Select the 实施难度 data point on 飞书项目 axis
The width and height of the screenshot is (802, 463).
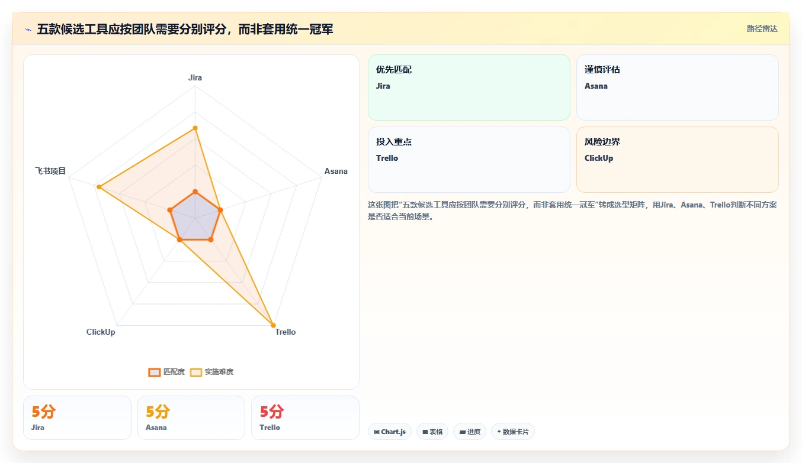coord(99,187)
